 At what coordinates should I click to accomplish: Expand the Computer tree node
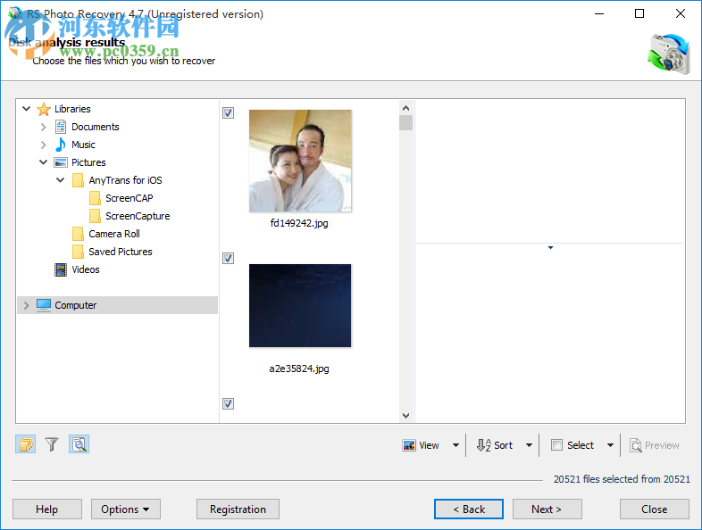coord(27,305)
